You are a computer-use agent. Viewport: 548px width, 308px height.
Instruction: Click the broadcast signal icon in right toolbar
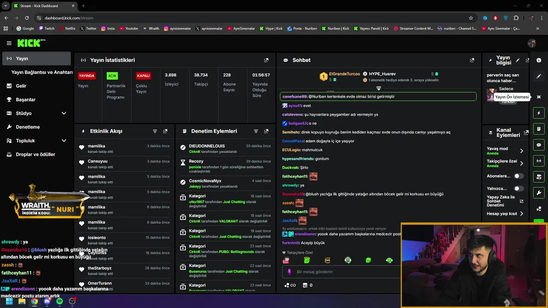539,161
